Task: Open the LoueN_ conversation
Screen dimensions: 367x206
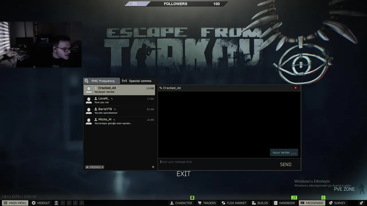Action: (x=119, y=100)
